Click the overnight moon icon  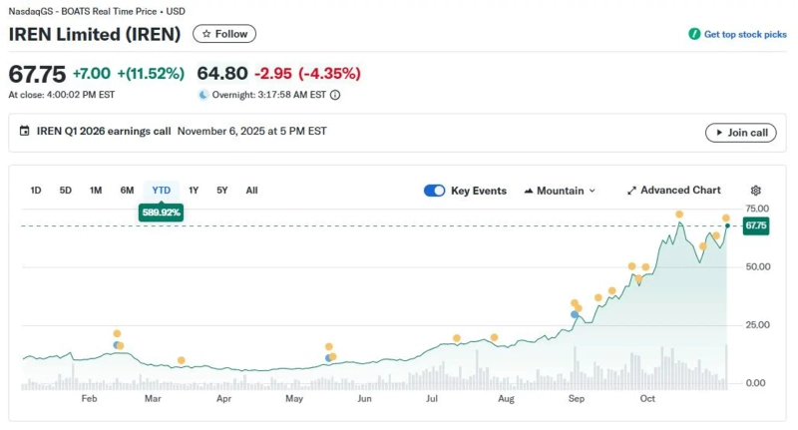[203, 95]
